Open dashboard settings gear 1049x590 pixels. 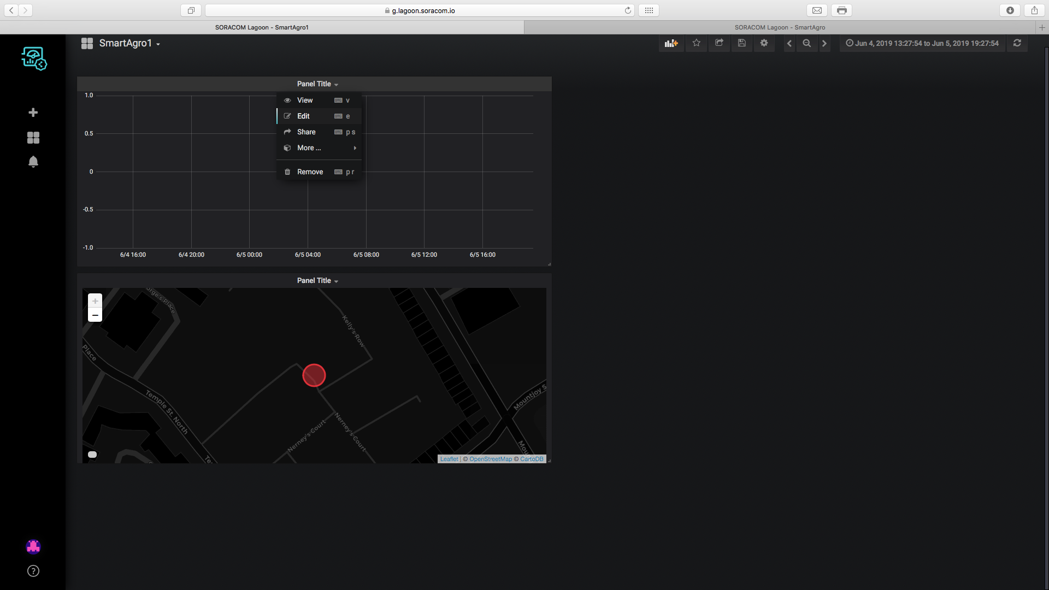764,43
